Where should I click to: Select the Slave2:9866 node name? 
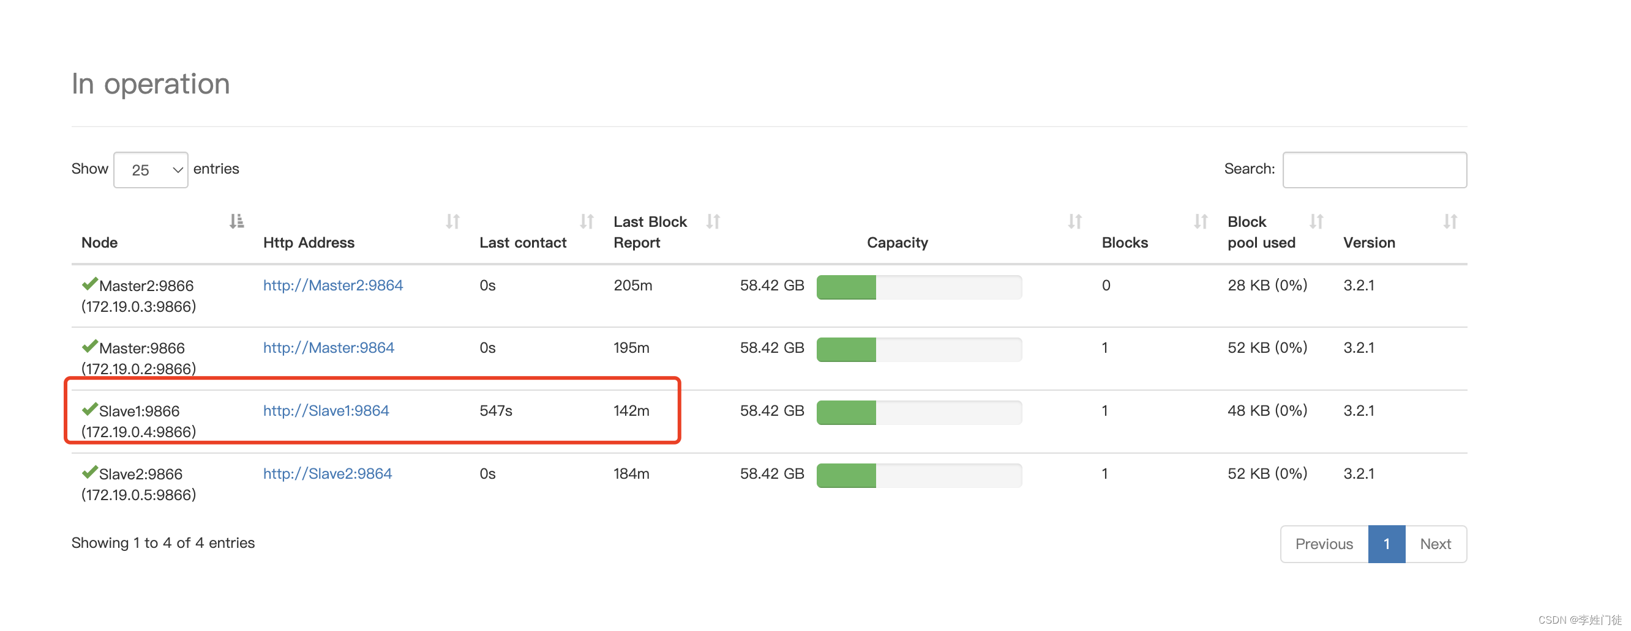141,474
